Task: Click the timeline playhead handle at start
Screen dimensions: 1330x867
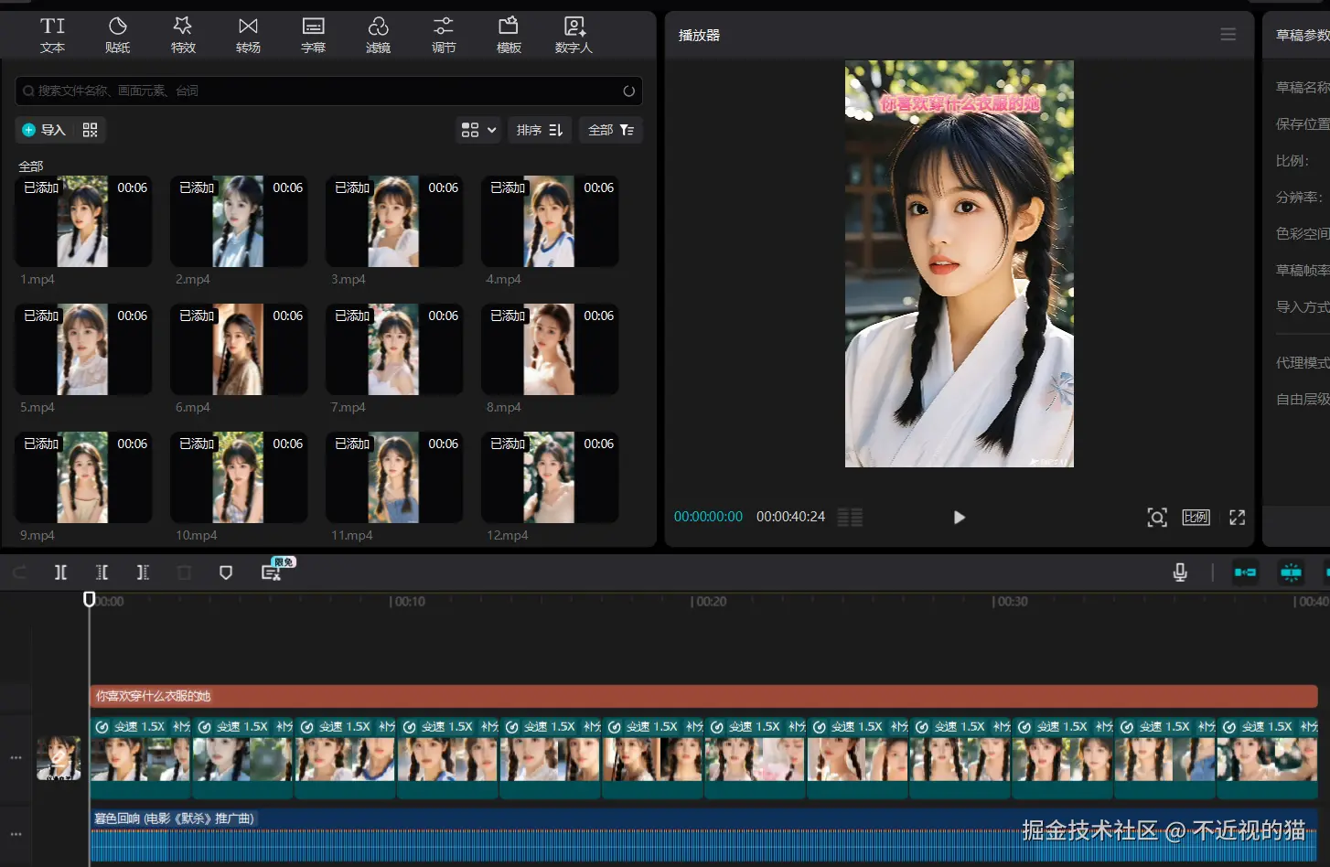Action: coord(90,599)
